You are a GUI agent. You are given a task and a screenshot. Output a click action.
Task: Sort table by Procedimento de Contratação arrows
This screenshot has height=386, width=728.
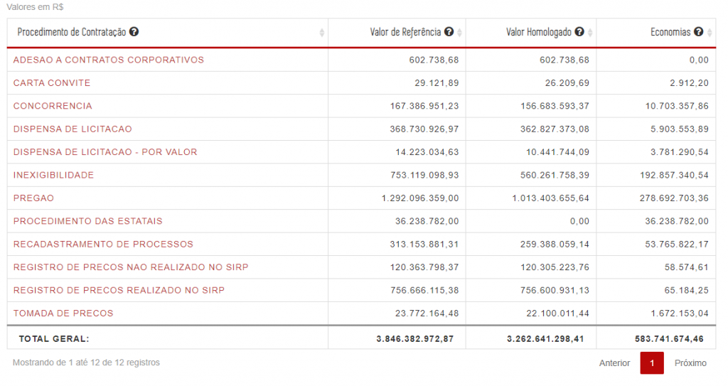[322, 33]
